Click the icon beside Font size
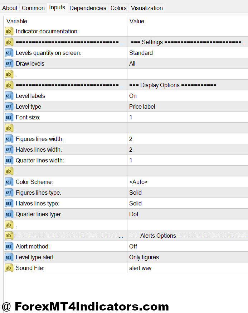Viewport: 248px width, 313px height. pos(9,117)
